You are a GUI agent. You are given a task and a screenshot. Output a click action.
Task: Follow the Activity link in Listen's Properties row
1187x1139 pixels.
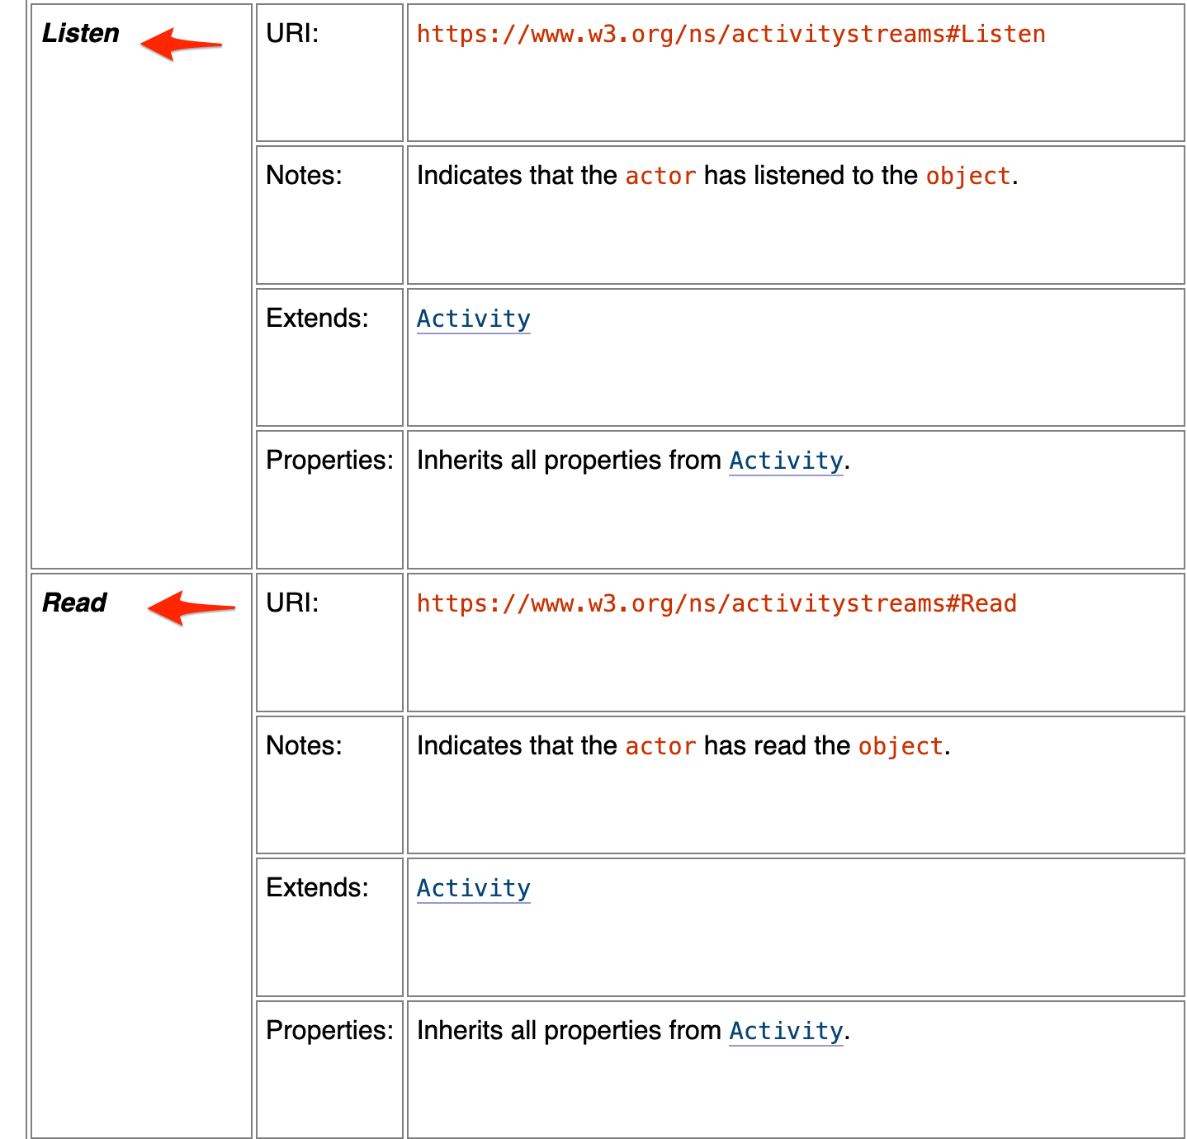(x=786, y=461)
